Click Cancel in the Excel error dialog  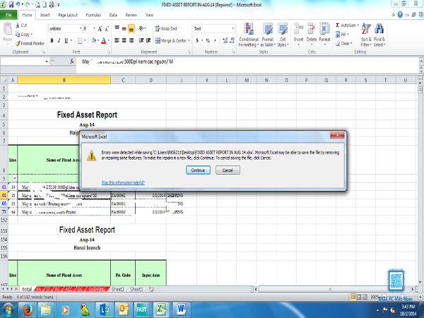click(228, 170)
